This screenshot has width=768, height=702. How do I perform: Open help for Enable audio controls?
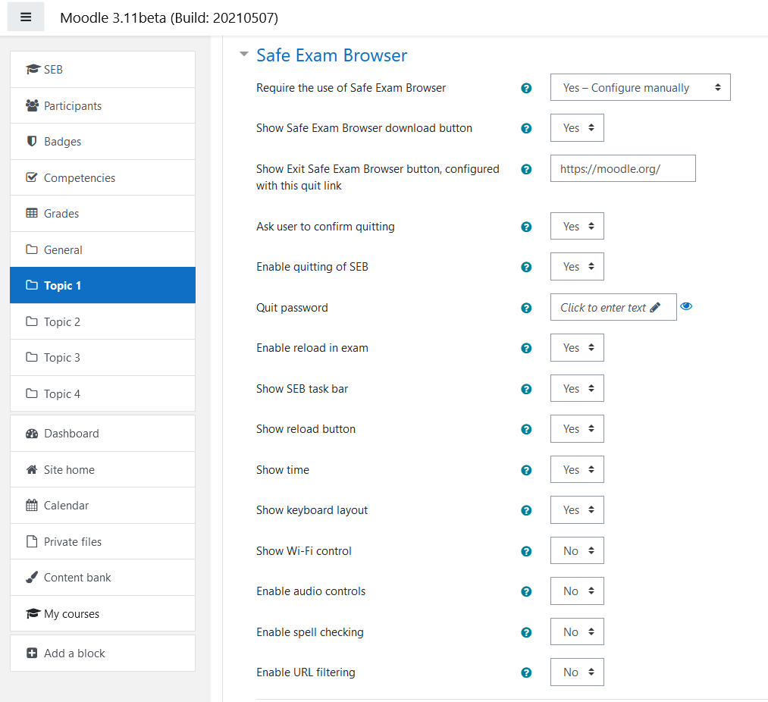(x=526, y=592)
